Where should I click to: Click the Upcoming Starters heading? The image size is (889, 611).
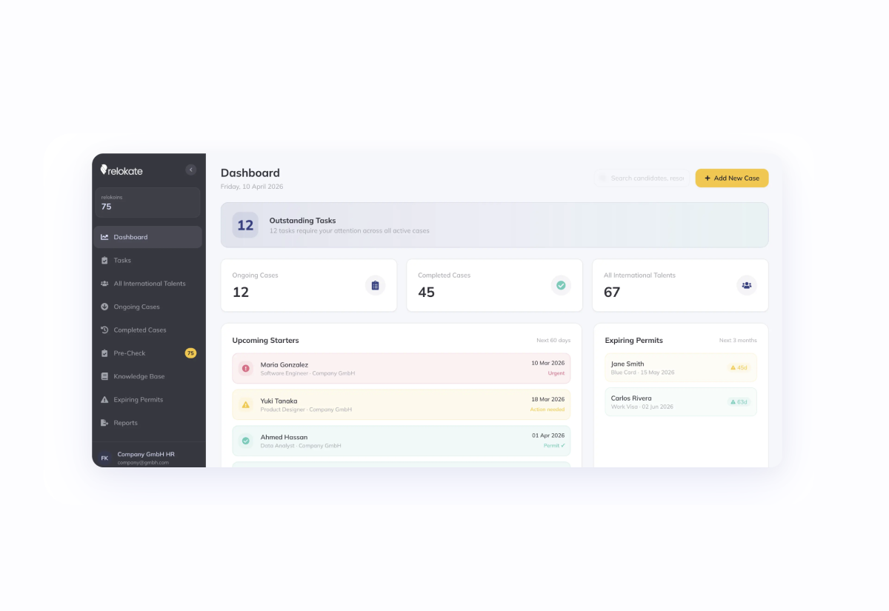coord(265,341)
